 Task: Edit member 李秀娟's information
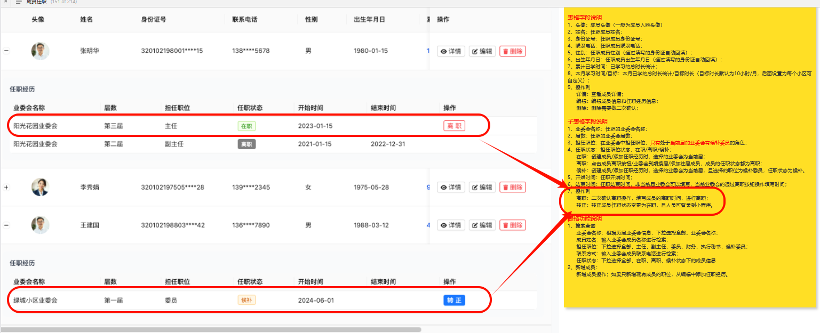(x=482, y=187)
